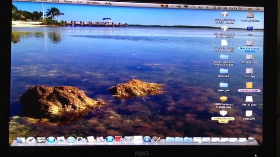Screen dimensions: 280x157
Task: Select the dsdt.aml file icon
Action: pyautogui.click(x=249, y=113)
